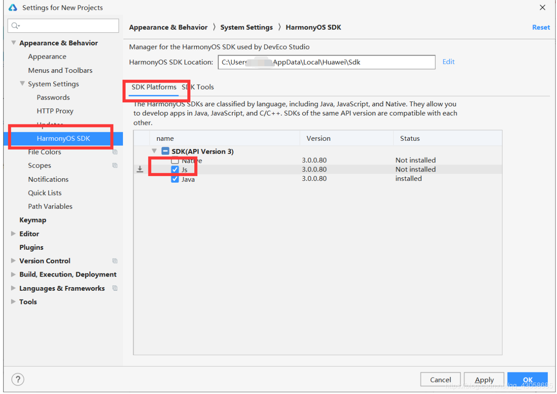Click the copy icon next to File Colors
The height and width of the screenshot is (394, 557).
click(115, 152)
